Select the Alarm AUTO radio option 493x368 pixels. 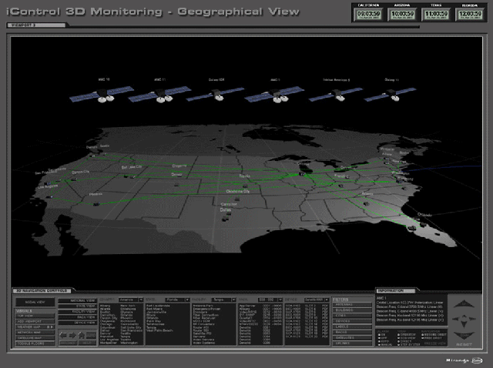click(x=380, y=341)
